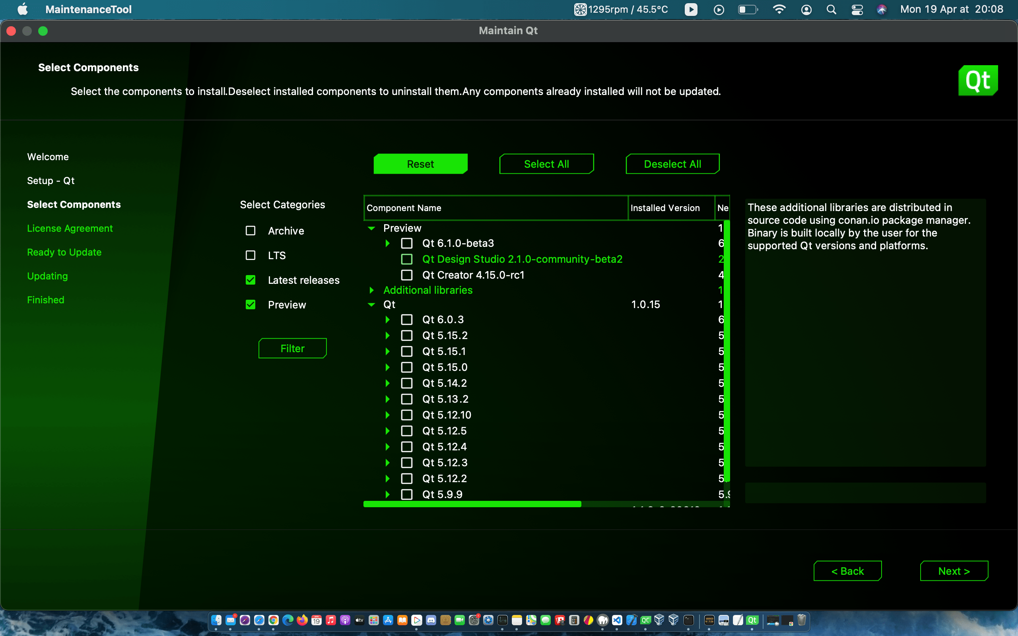This screenshot has width=1018, height=636.
Task: Uncheck the Preview category checkbox
Action: click(251, 305)
